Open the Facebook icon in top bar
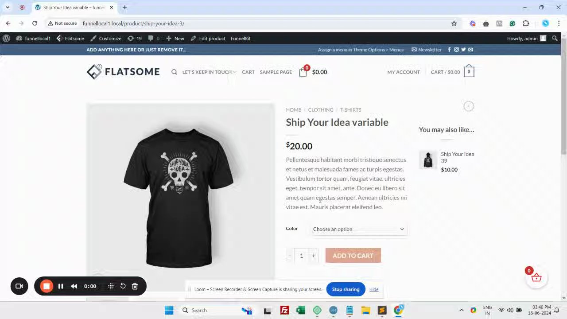 point(449,50)
